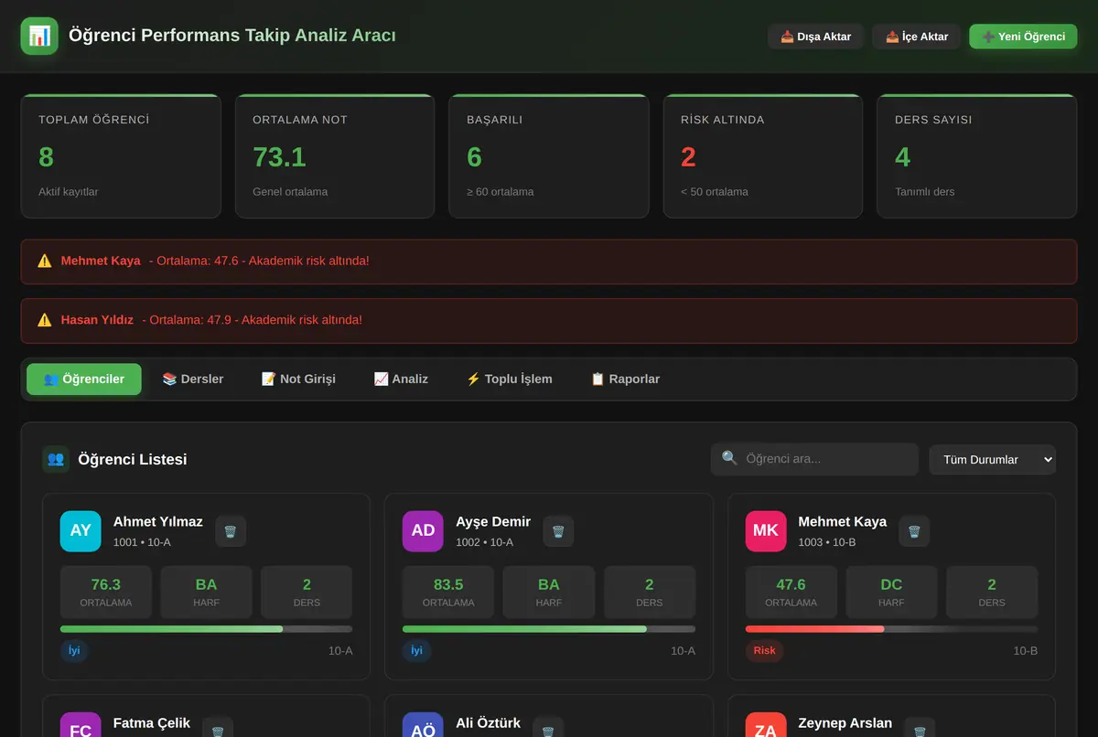This screenshot has height=737, width=1098.
Task: Open the Risk Altında stat card
Action: coord(763,156)
